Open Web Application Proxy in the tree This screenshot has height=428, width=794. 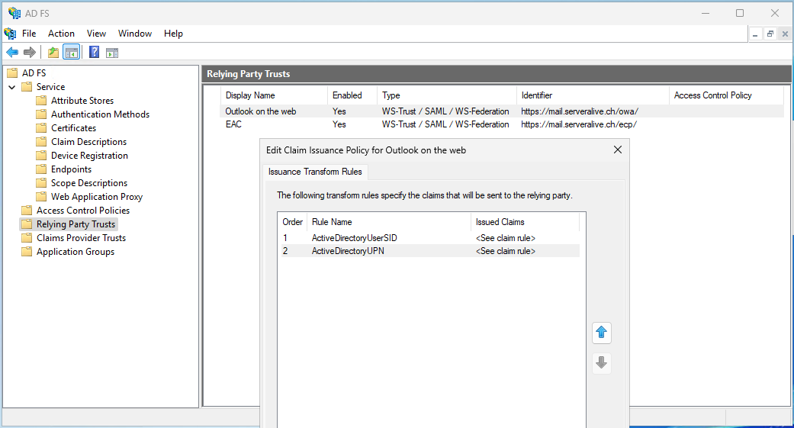(97, 196)
